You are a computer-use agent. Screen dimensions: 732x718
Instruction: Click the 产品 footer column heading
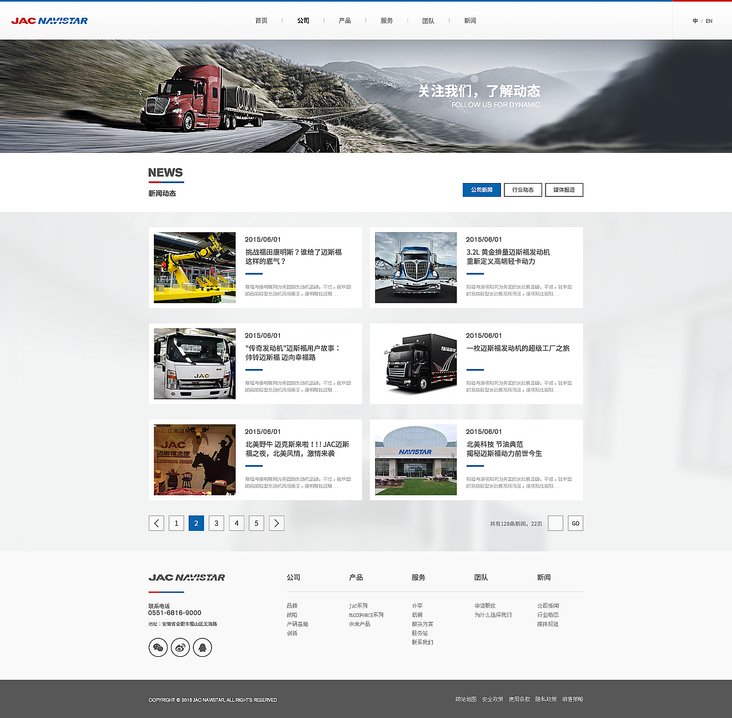356,578
